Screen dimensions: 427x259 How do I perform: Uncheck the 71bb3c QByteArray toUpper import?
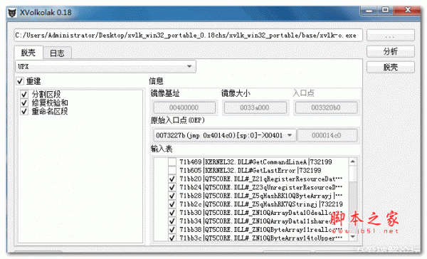coord(172,238)
